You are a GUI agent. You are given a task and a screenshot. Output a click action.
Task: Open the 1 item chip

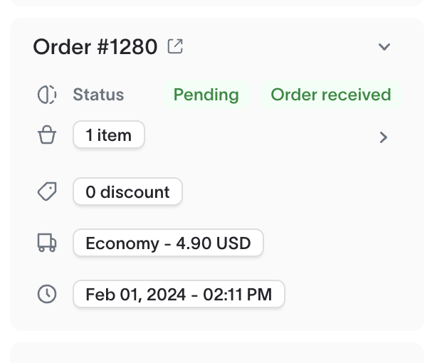[109, 135]
